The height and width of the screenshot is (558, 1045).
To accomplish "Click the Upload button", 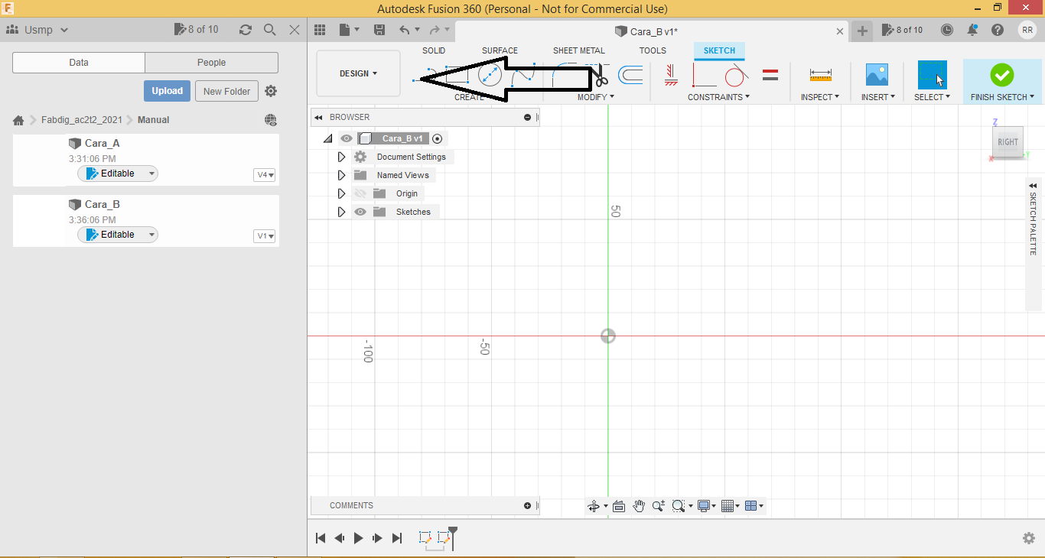I will (167, 91).
